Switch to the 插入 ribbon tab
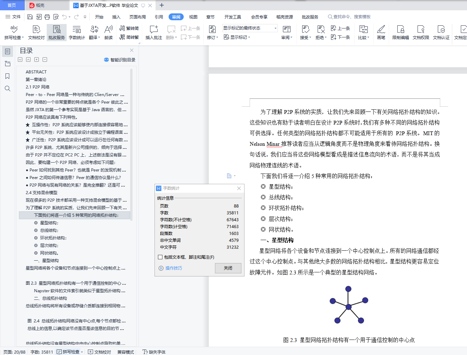The width and height of the screenshot is (467, 355). 116,17
